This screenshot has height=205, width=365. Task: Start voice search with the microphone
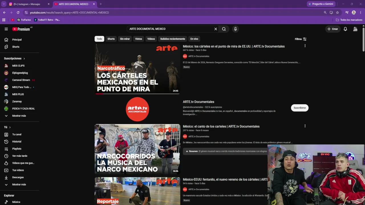(x=235, y=29)
